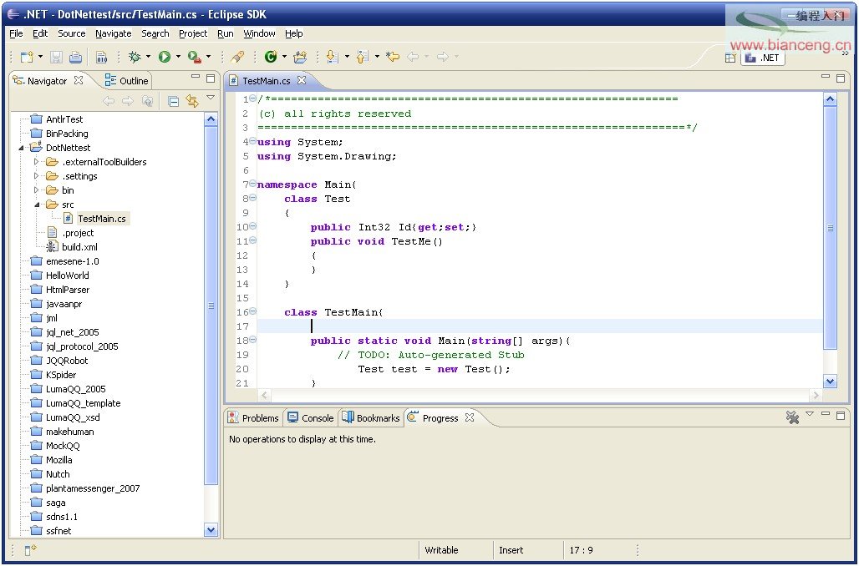Screen dimensions: 859x566
Task: Click the green New C# Class icon
Action: click(271, 57)
